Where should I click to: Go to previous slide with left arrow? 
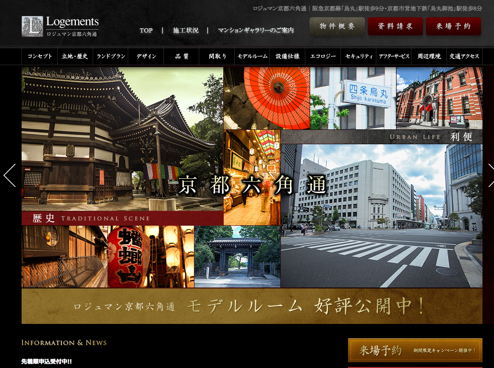tap(10, 175)
